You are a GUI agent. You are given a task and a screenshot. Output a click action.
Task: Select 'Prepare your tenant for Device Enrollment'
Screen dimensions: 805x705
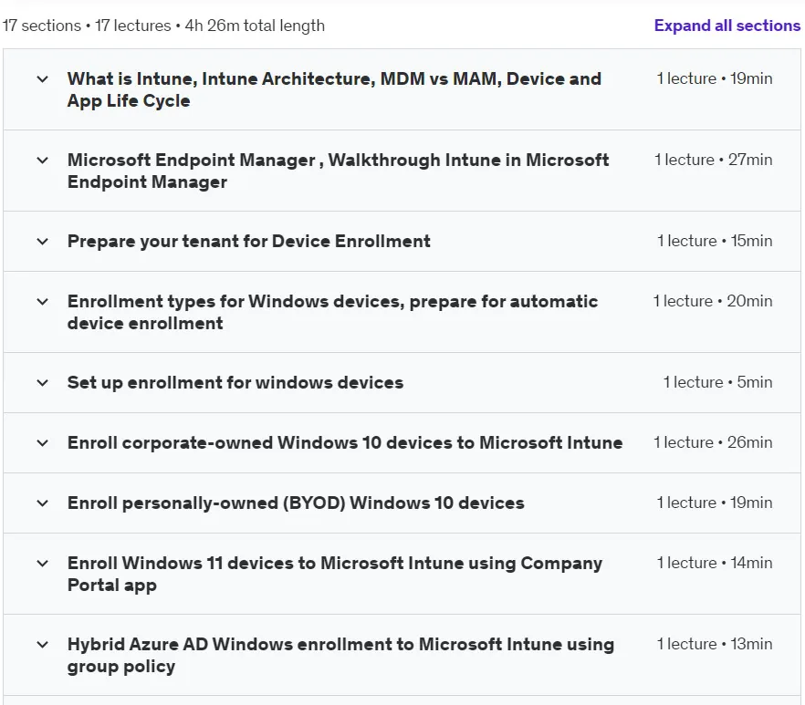tap(249, 241)
